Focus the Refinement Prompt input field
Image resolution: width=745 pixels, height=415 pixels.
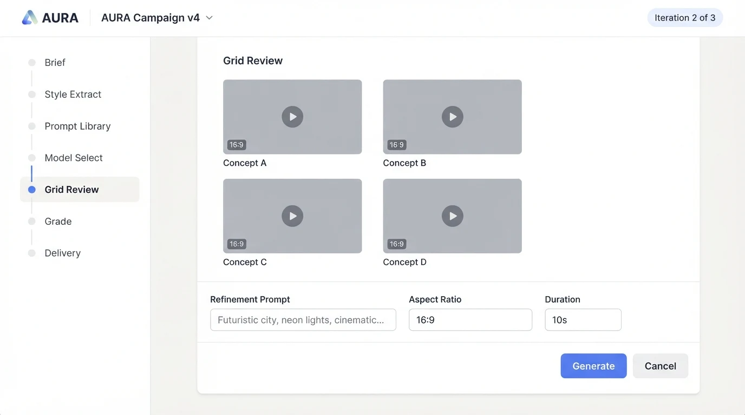[x=303, y=320]
